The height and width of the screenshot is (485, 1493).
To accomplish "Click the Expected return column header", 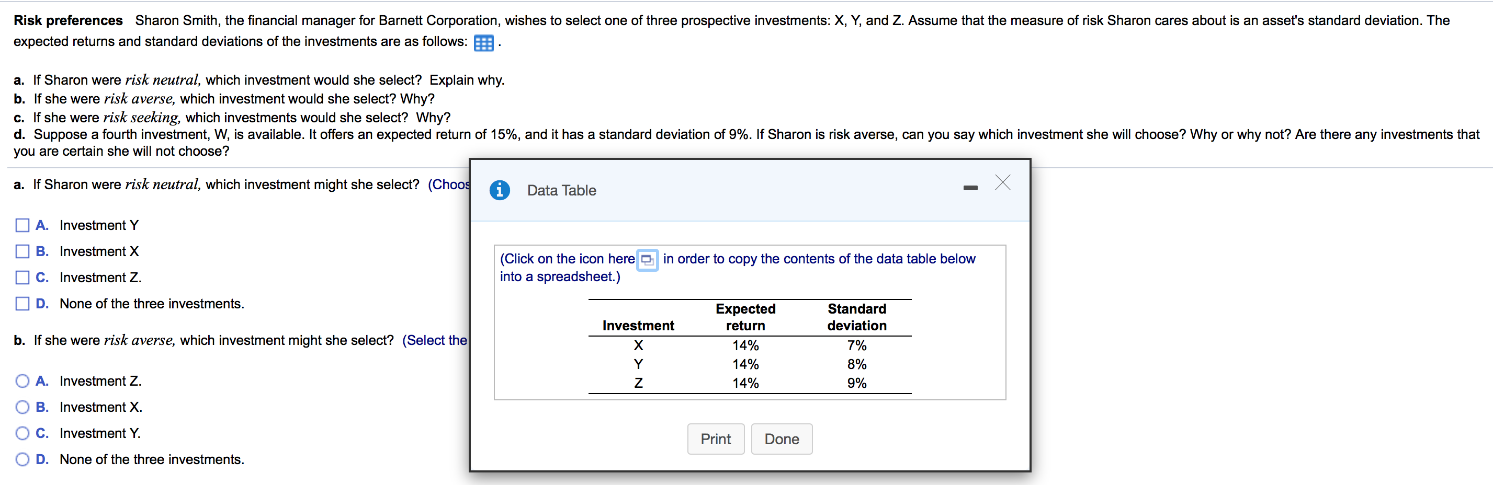I will point(745,317).
